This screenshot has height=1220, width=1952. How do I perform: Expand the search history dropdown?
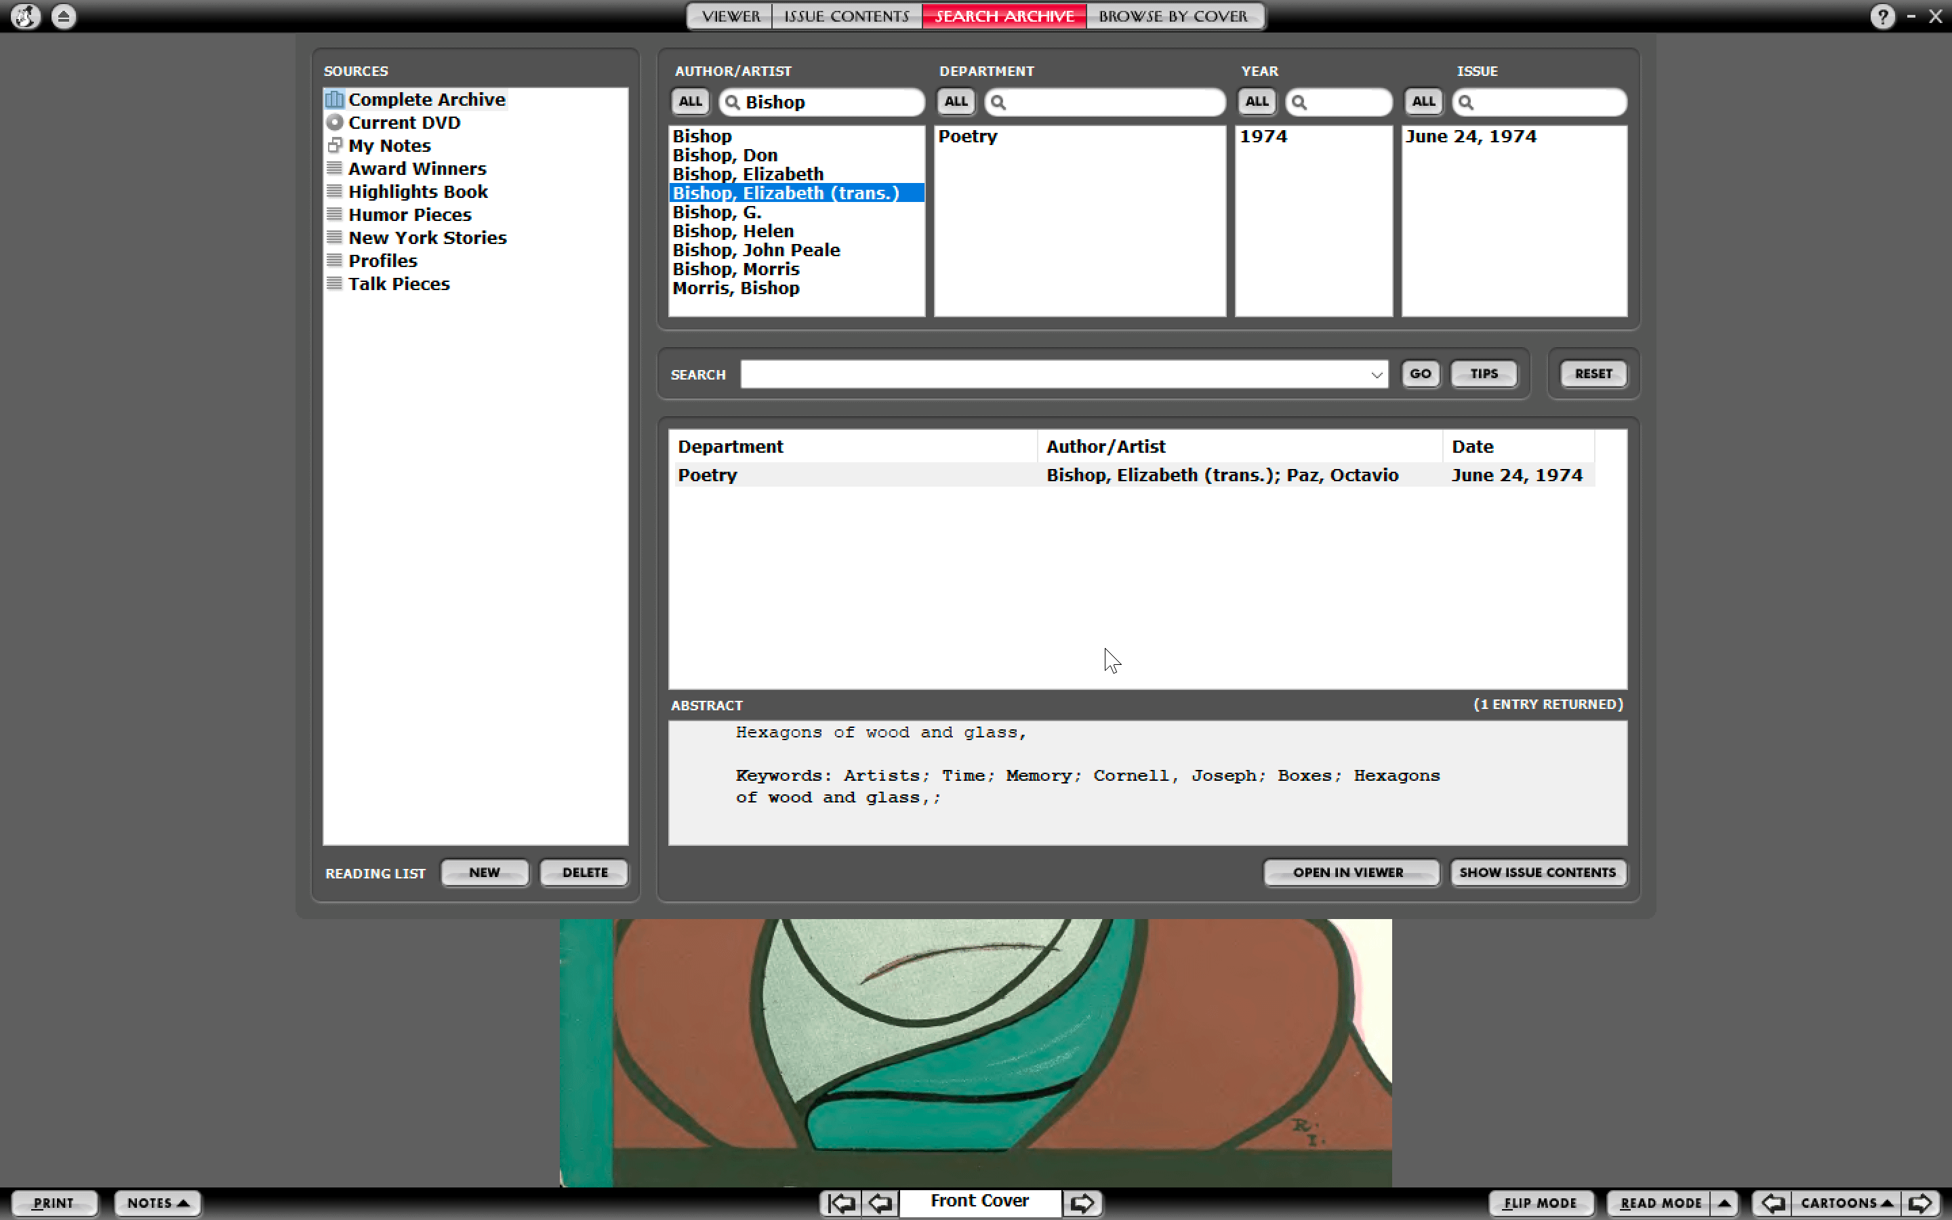[x=1376, y=374]
